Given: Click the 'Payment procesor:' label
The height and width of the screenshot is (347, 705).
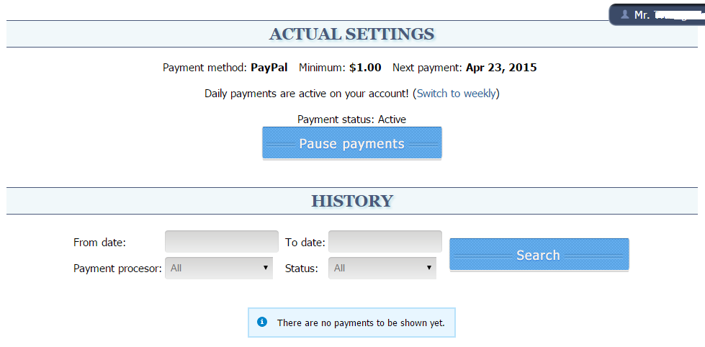Looking at the screenshot, I should [x=118, y=269].
